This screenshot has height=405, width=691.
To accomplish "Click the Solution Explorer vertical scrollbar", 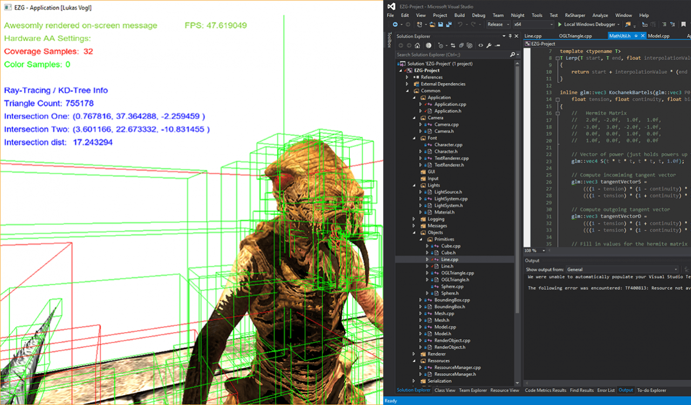I will (x=518, y=216).
